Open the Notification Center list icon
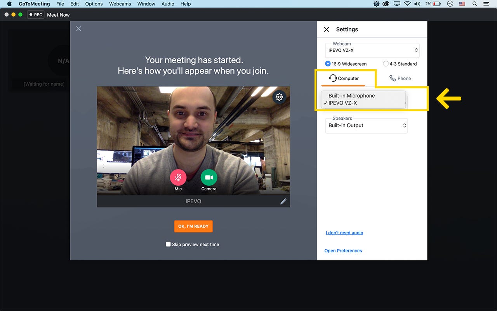This screenshot has width=497, height=311. [x=486, y=4]
